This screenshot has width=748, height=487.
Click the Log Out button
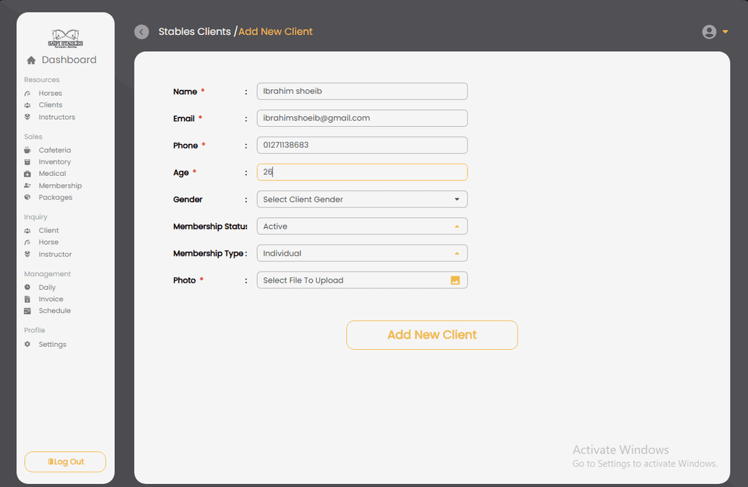point(65,462)
